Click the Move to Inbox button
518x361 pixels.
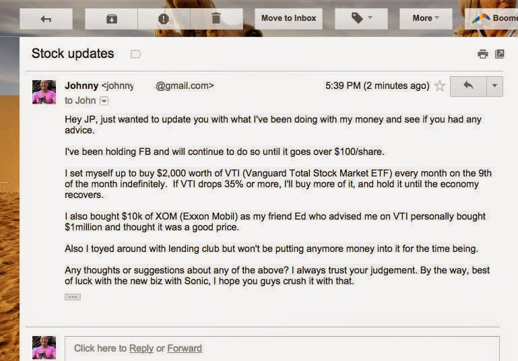(x=288, y=18)
